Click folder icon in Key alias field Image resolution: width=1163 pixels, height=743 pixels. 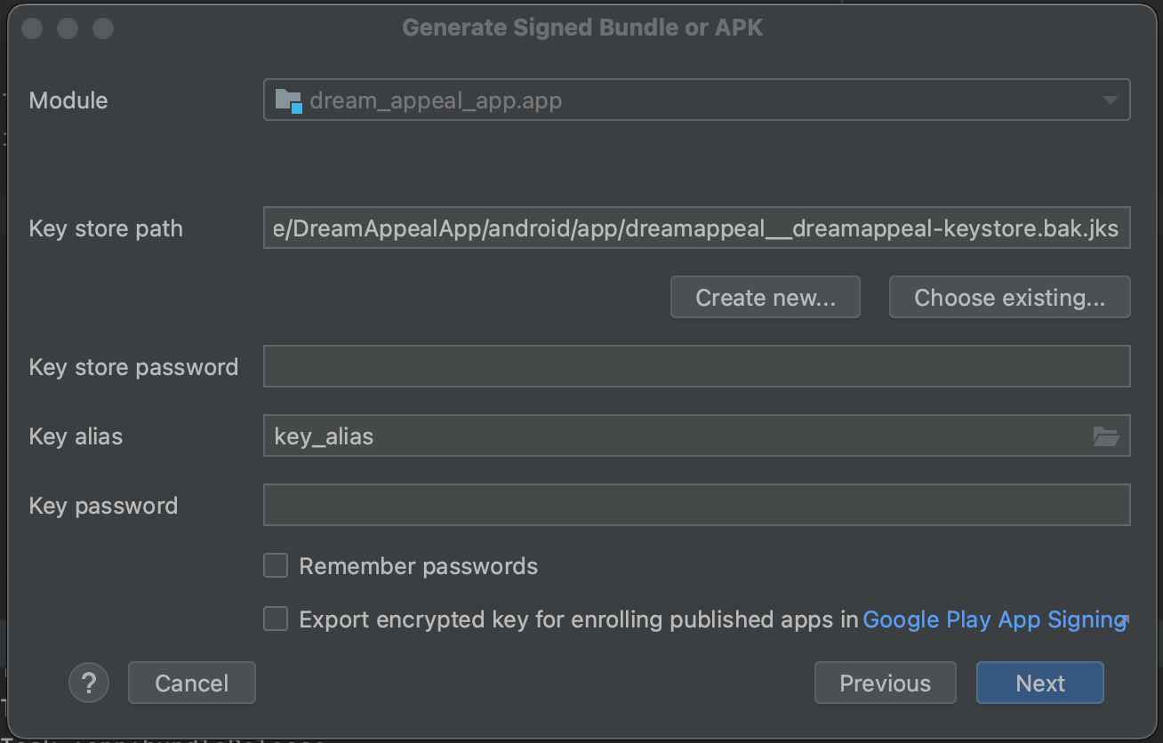[1105, 436]
